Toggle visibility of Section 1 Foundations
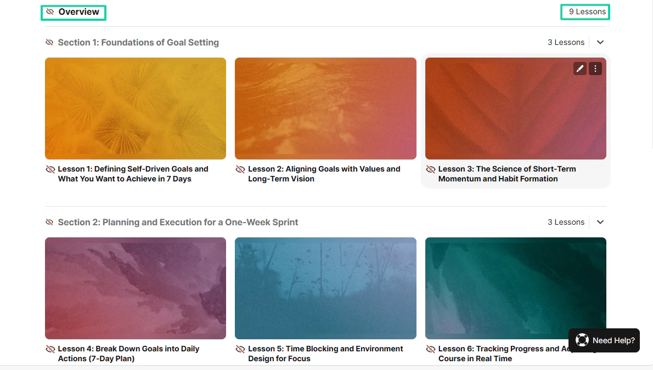 pyautogui.click(x=49, y=42)
